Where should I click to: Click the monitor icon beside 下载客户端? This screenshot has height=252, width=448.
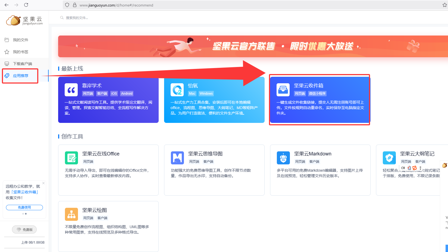click(x=7, y=64)
